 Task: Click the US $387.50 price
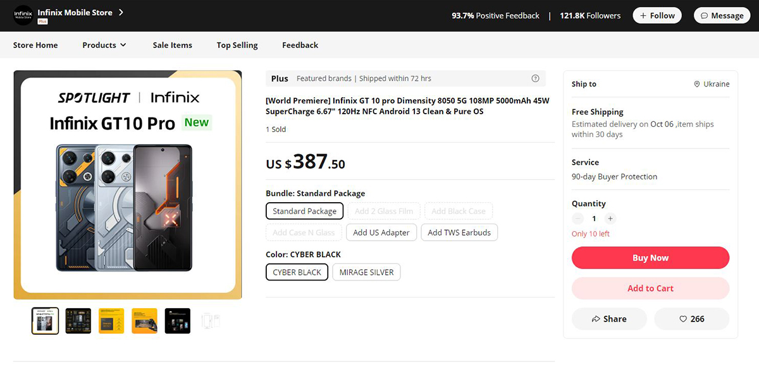pos(305,162)
